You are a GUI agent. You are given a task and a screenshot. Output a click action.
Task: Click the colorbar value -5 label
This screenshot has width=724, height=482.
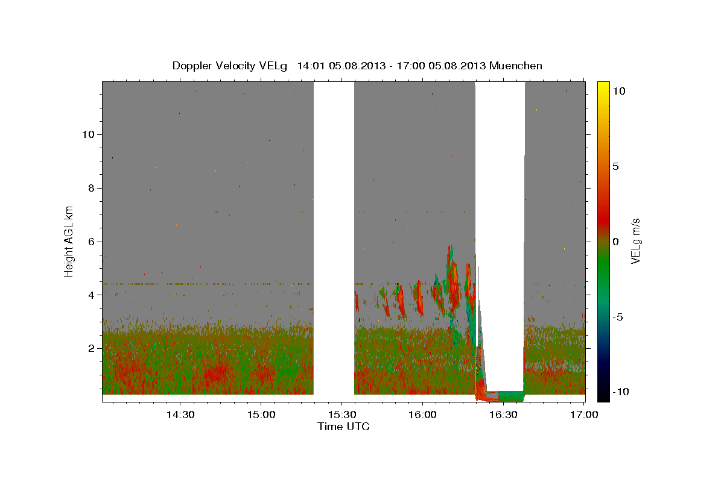point(619,317)
